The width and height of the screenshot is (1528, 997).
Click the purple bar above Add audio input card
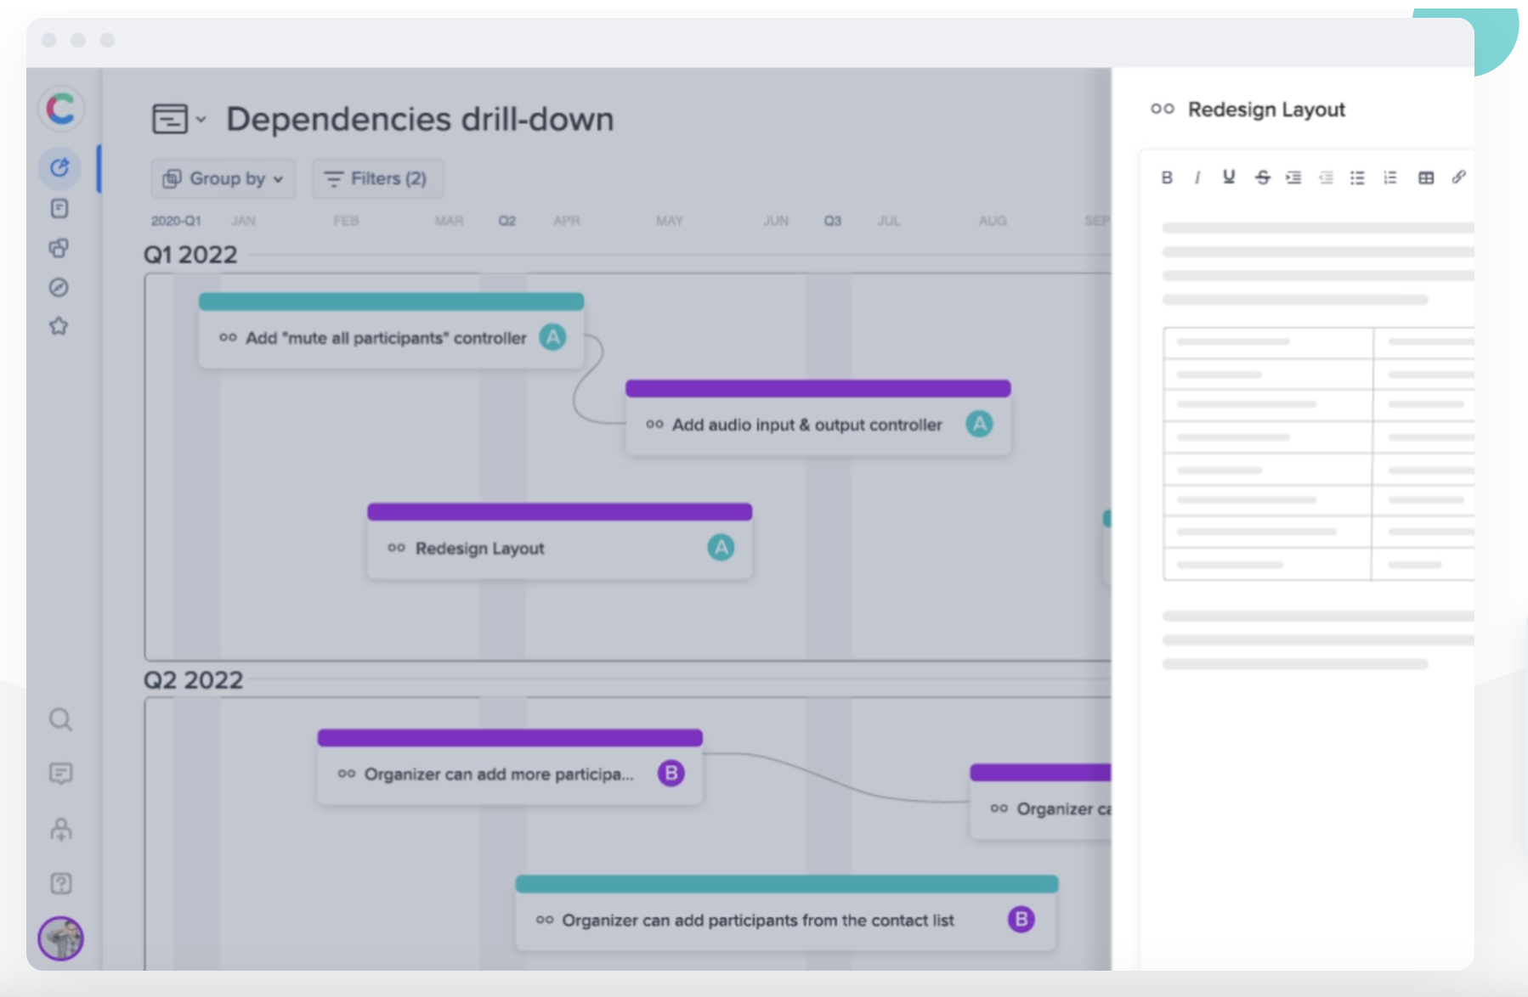pos(818,388)
